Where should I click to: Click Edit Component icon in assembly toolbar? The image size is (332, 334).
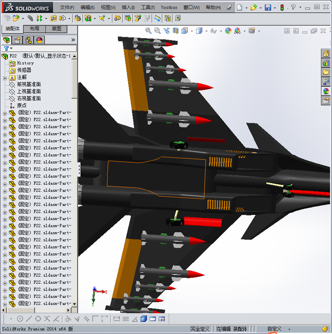(x=7, y=18)
